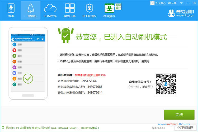Click the connected phone icon in status bar

pyautogui.click(x=3, y=128)
